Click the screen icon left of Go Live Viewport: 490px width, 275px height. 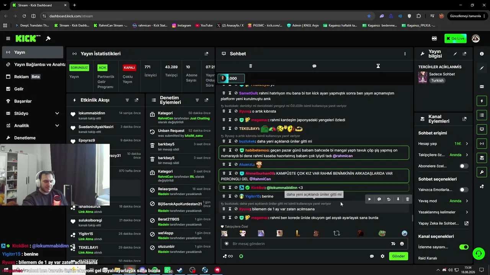click(x=434, y=39)
